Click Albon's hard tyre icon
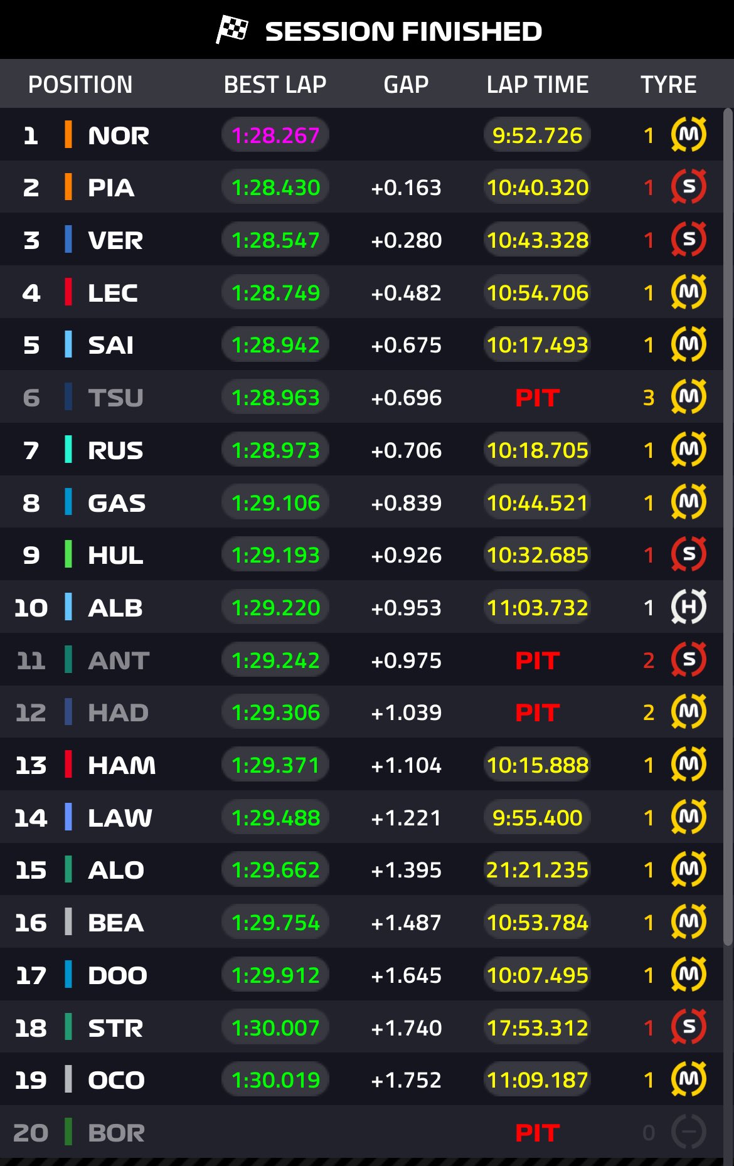 tap(688, 607)
